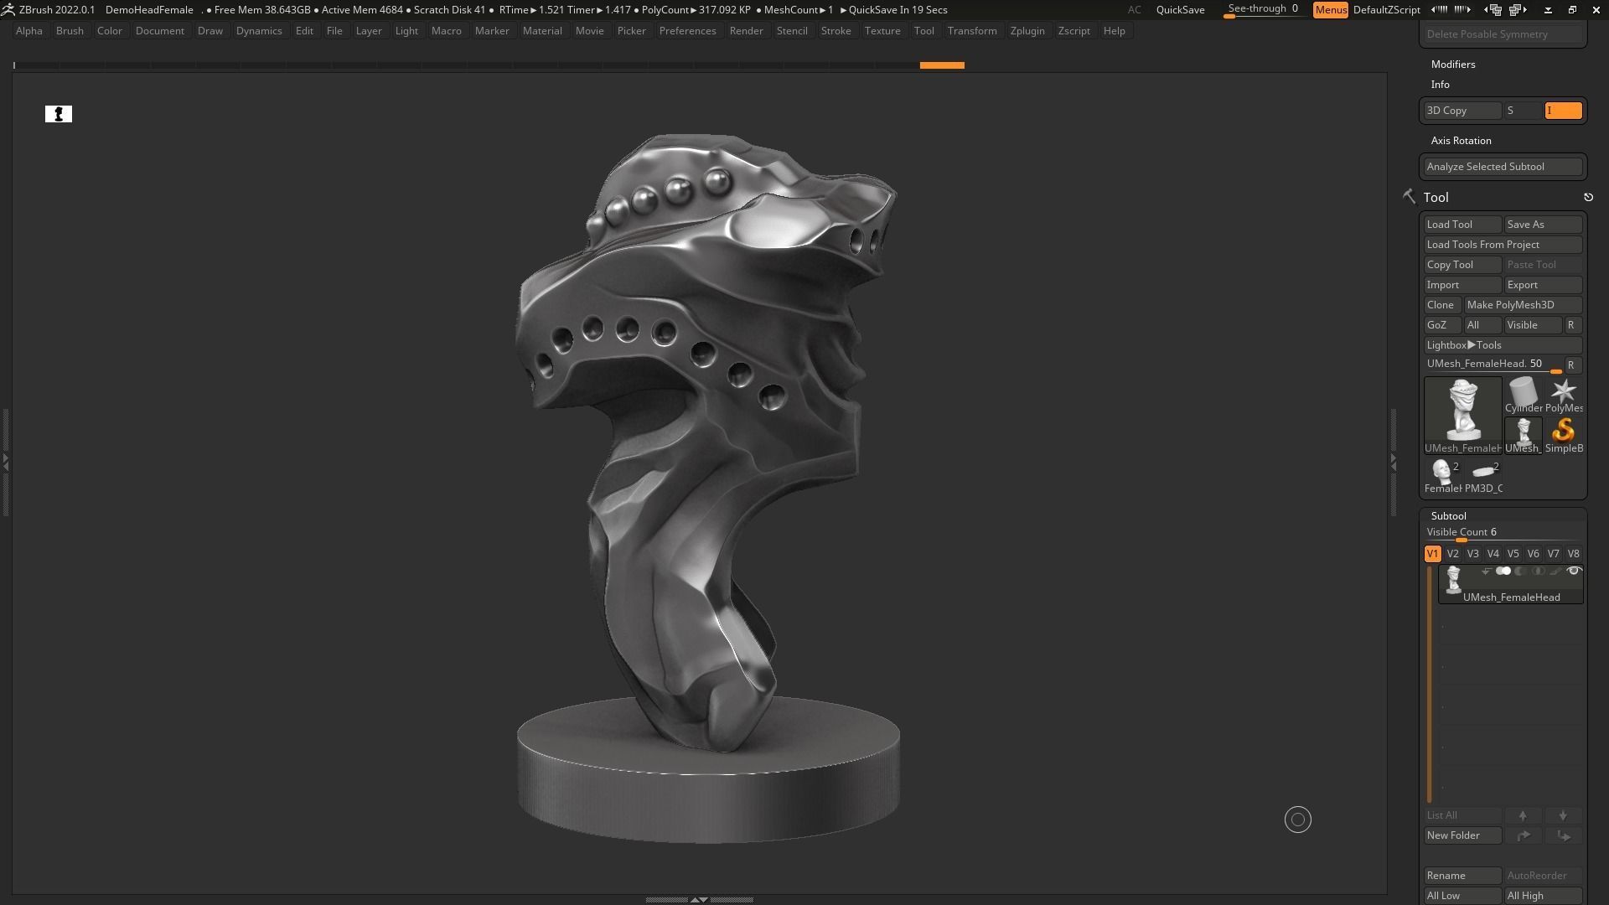Open the Material menu
This screenshot has height=905, width=1609.
click(542, 31)
